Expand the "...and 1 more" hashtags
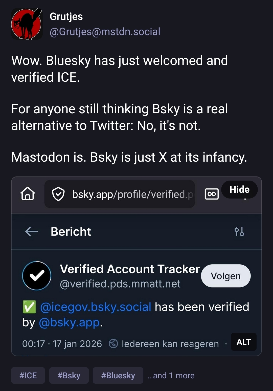 (x=171, y=376)
